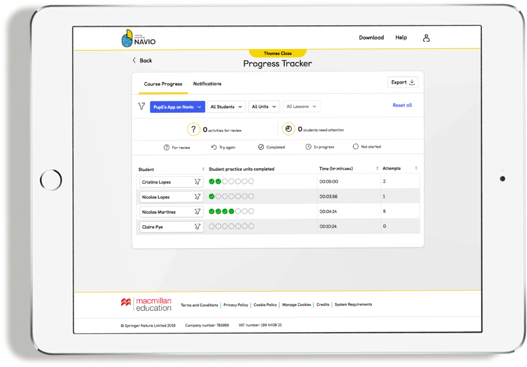The width and height of the screenshot is (527, 367).
Task: Click the students need attention timer icon
Action: pos(288,128)
